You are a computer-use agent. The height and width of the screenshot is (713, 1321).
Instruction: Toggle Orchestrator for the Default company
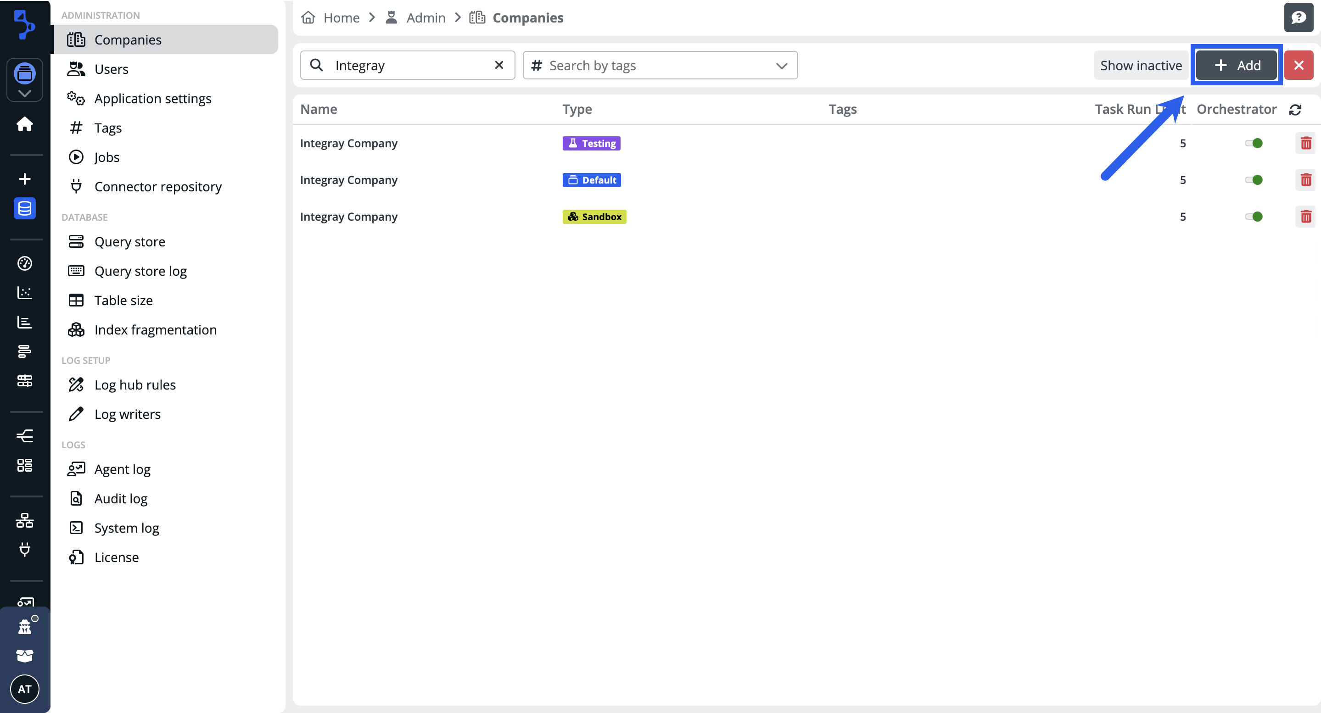(1254, 180)
